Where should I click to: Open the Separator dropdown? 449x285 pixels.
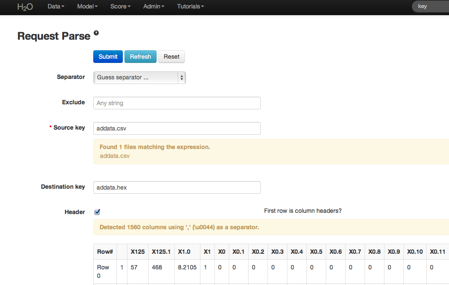(x=139, y=78)
